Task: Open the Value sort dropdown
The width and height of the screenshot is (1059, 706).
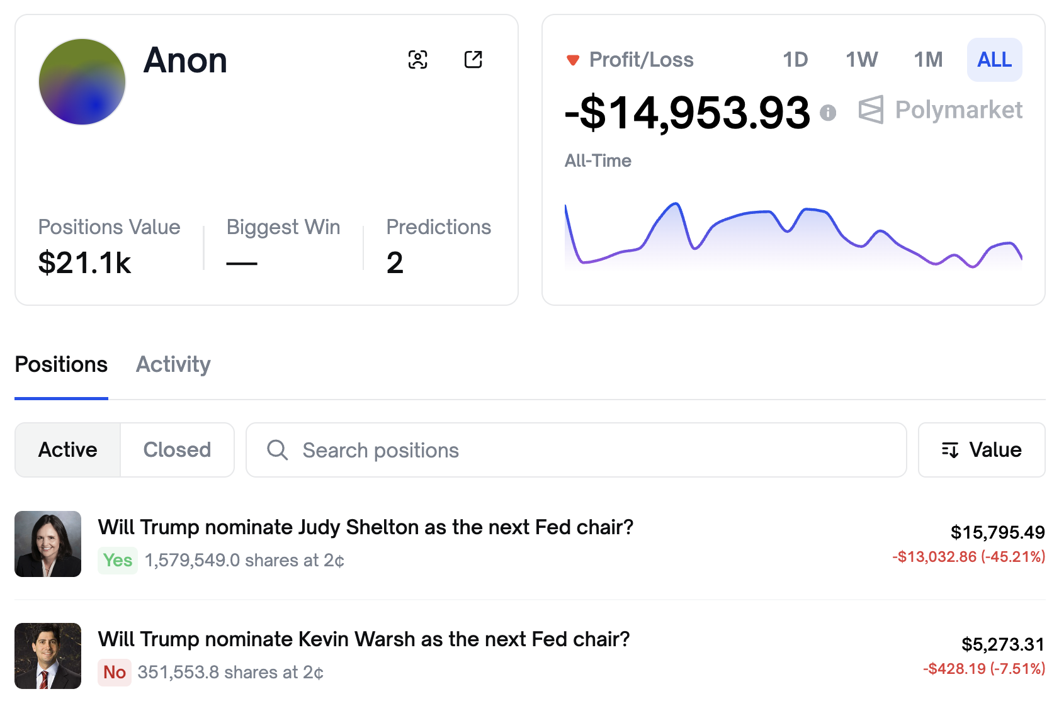Action: coord(981,450)
